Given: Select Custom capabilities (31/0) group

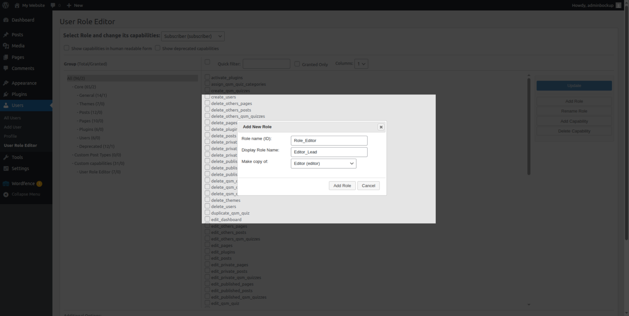Looking at the screenshot, I should (x=98, y=163).
